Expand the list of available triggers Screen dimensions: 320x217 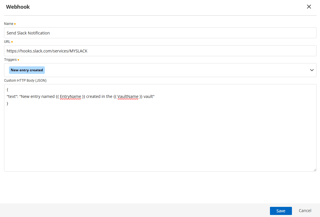pos(312,70)
